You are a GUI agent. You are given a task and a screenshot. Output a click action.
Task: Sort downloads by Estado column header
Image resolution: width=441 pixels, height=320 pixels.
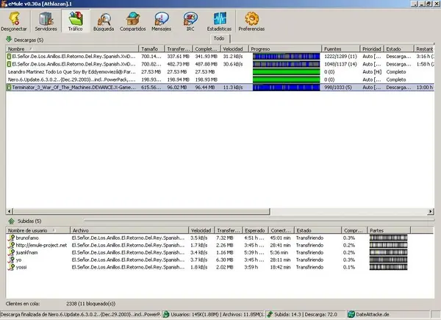(399, 49)
